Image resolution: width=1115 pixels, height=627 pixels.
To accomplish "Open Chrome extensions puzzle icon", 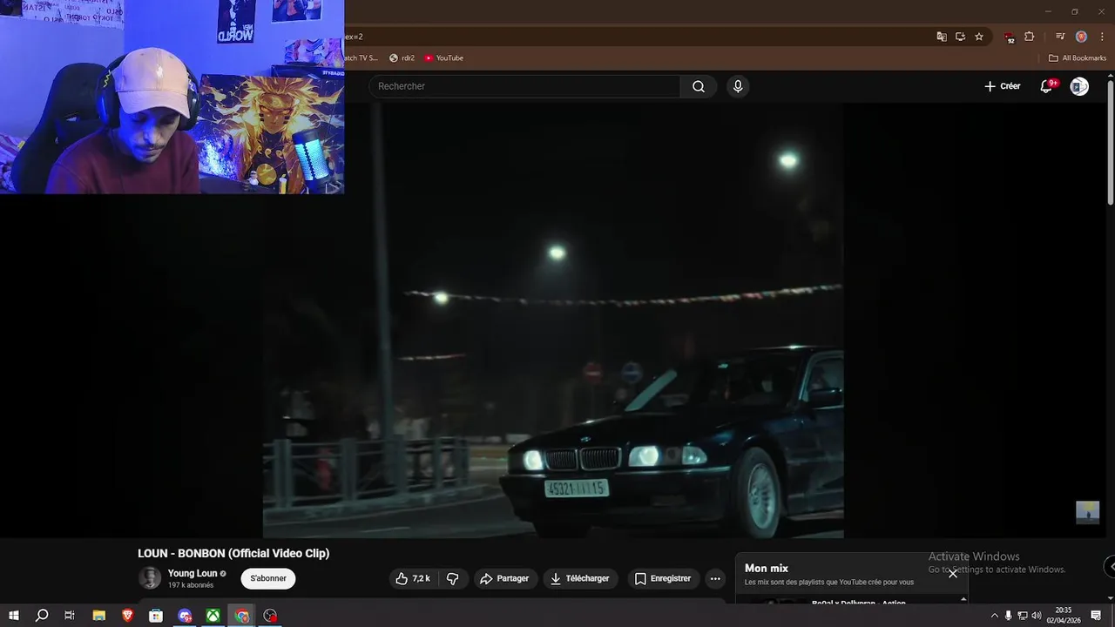I will [x=1030, y=37].
